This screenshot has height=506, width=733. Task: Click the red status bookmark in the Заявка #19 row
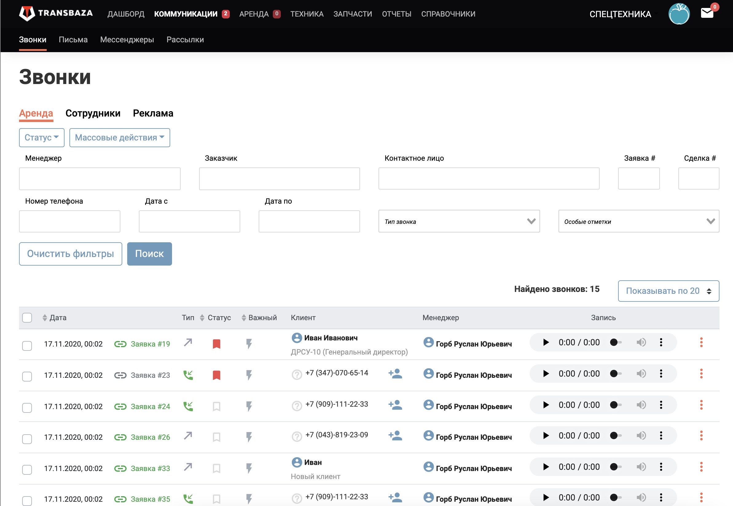216,344
